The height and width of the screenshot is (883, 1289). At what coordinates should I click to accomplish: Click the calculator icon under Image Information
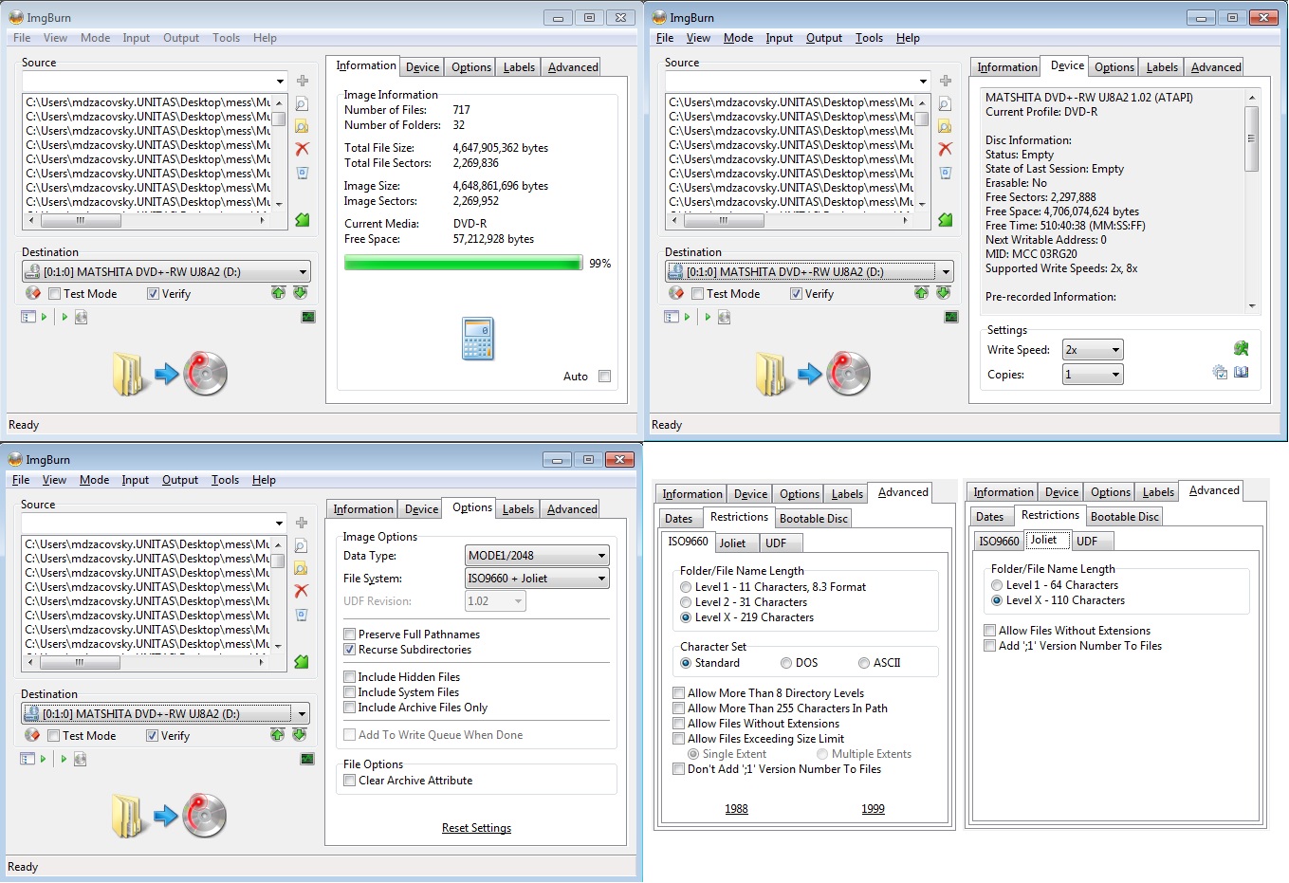(478, 339)
